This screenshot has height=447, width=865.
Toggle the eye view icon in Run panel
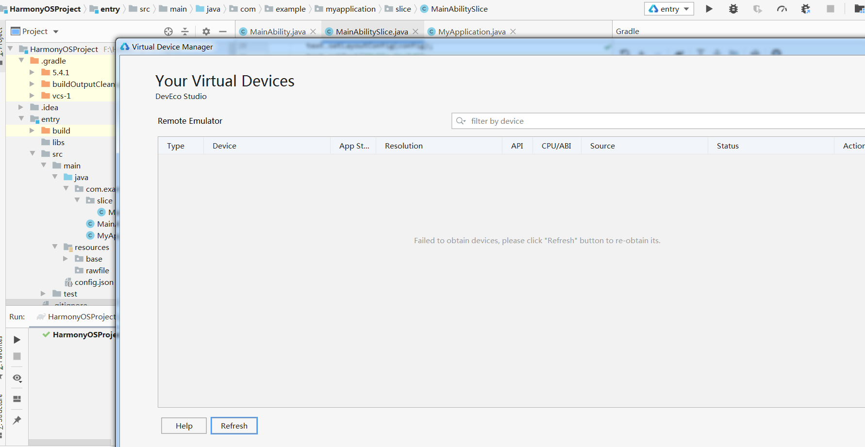(17, 378)
